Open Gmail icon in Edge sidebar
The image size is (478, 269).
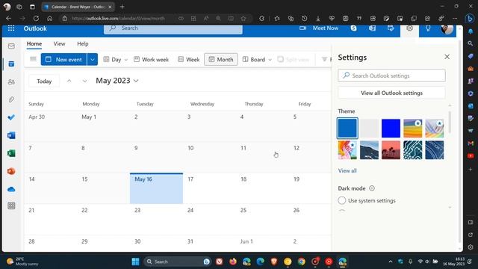point(471,143)
